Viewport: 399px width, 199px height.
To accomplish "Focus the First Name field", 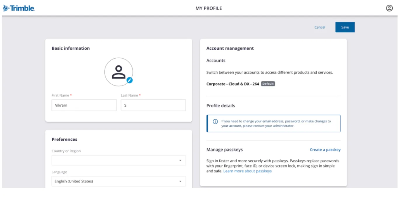I will tap(84, 105).
